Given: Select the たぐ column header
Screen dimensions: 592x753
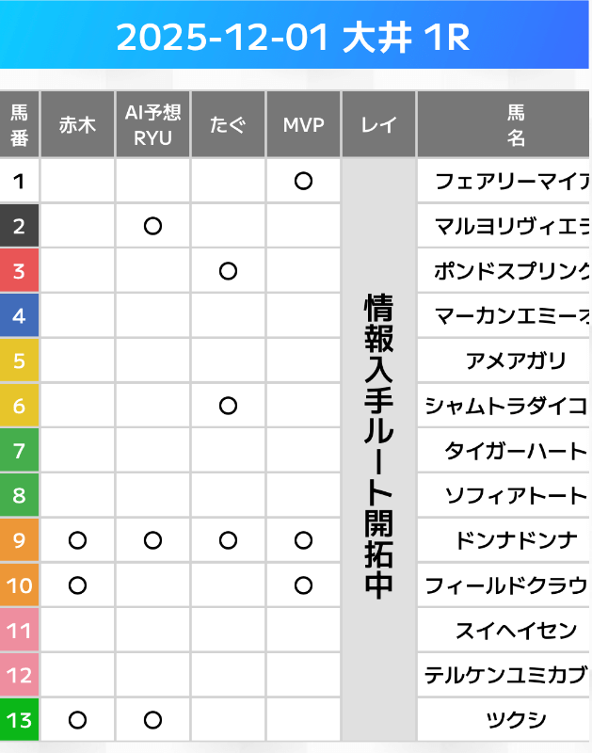Looking at the screenshot, I should click(228, 124).
